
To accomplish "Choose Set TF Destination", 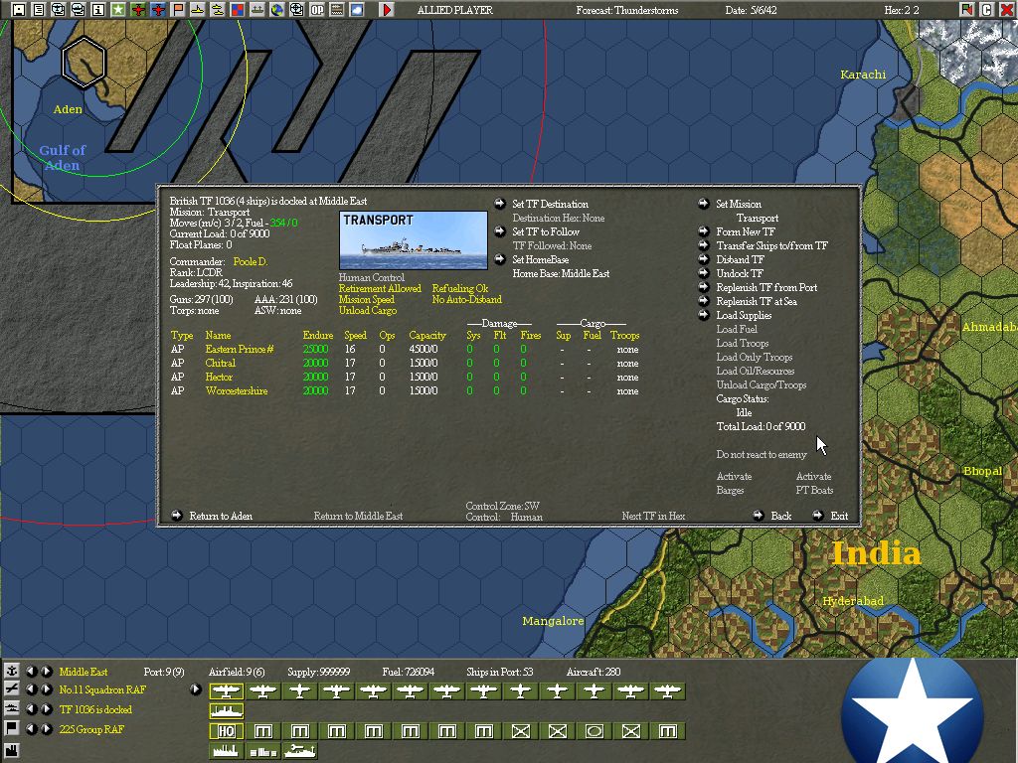I will [550, 204].
